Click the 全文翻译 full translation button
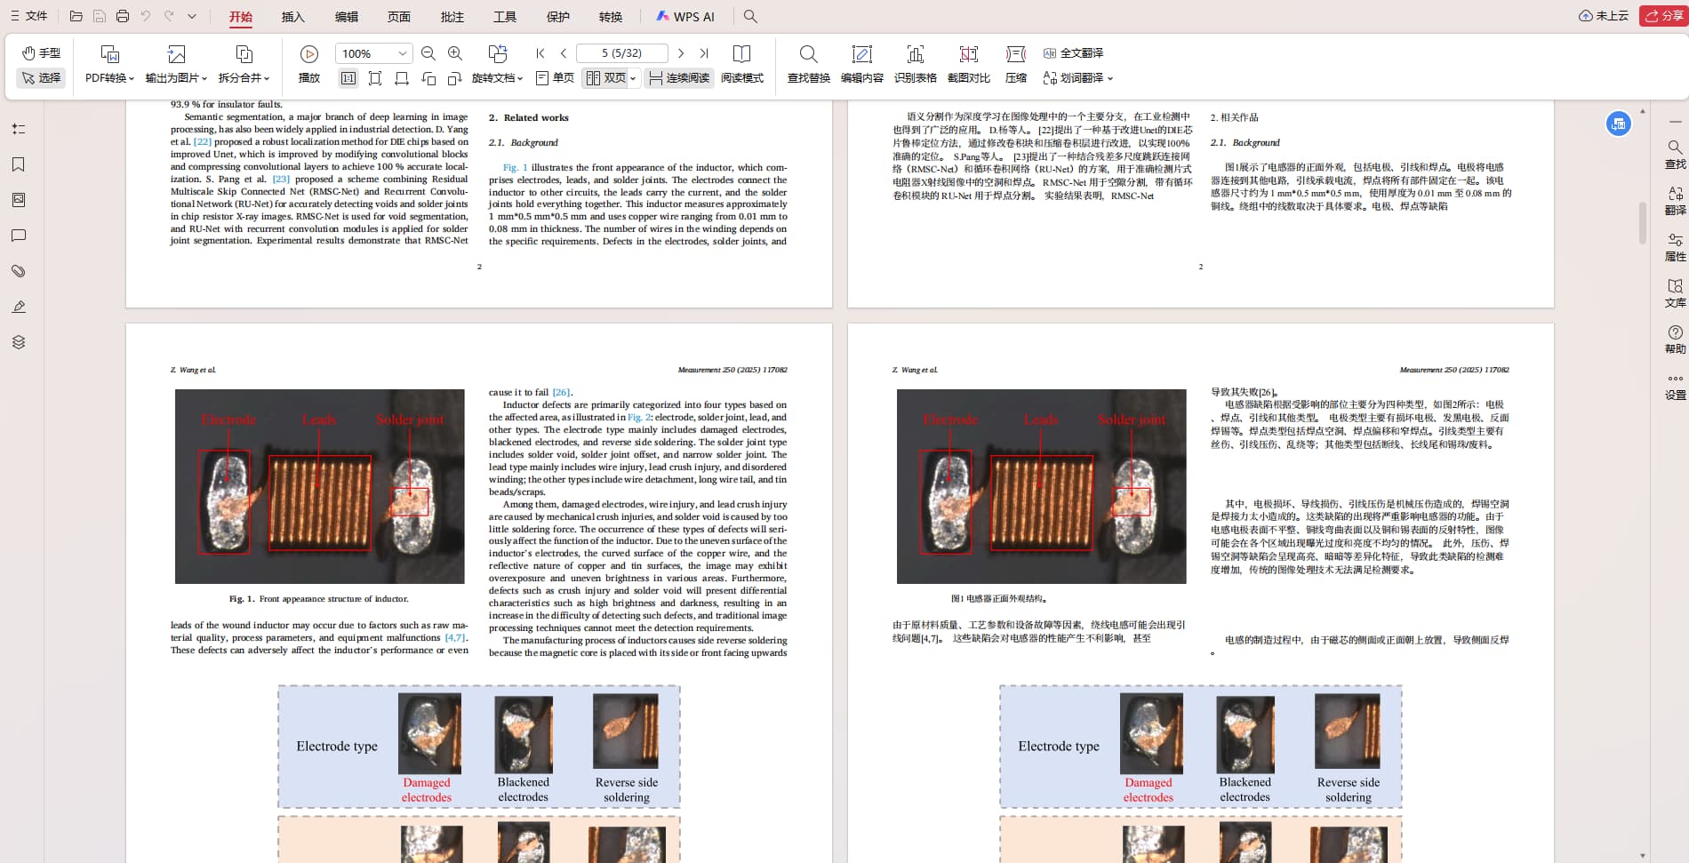Screen dimensions: 1689x863 [x=1073, y=53]
